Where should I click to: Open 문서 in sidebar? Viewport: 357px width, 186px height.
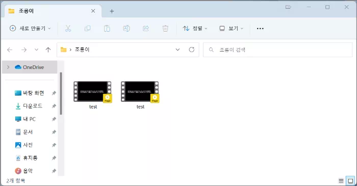click(x=23, y=132)
